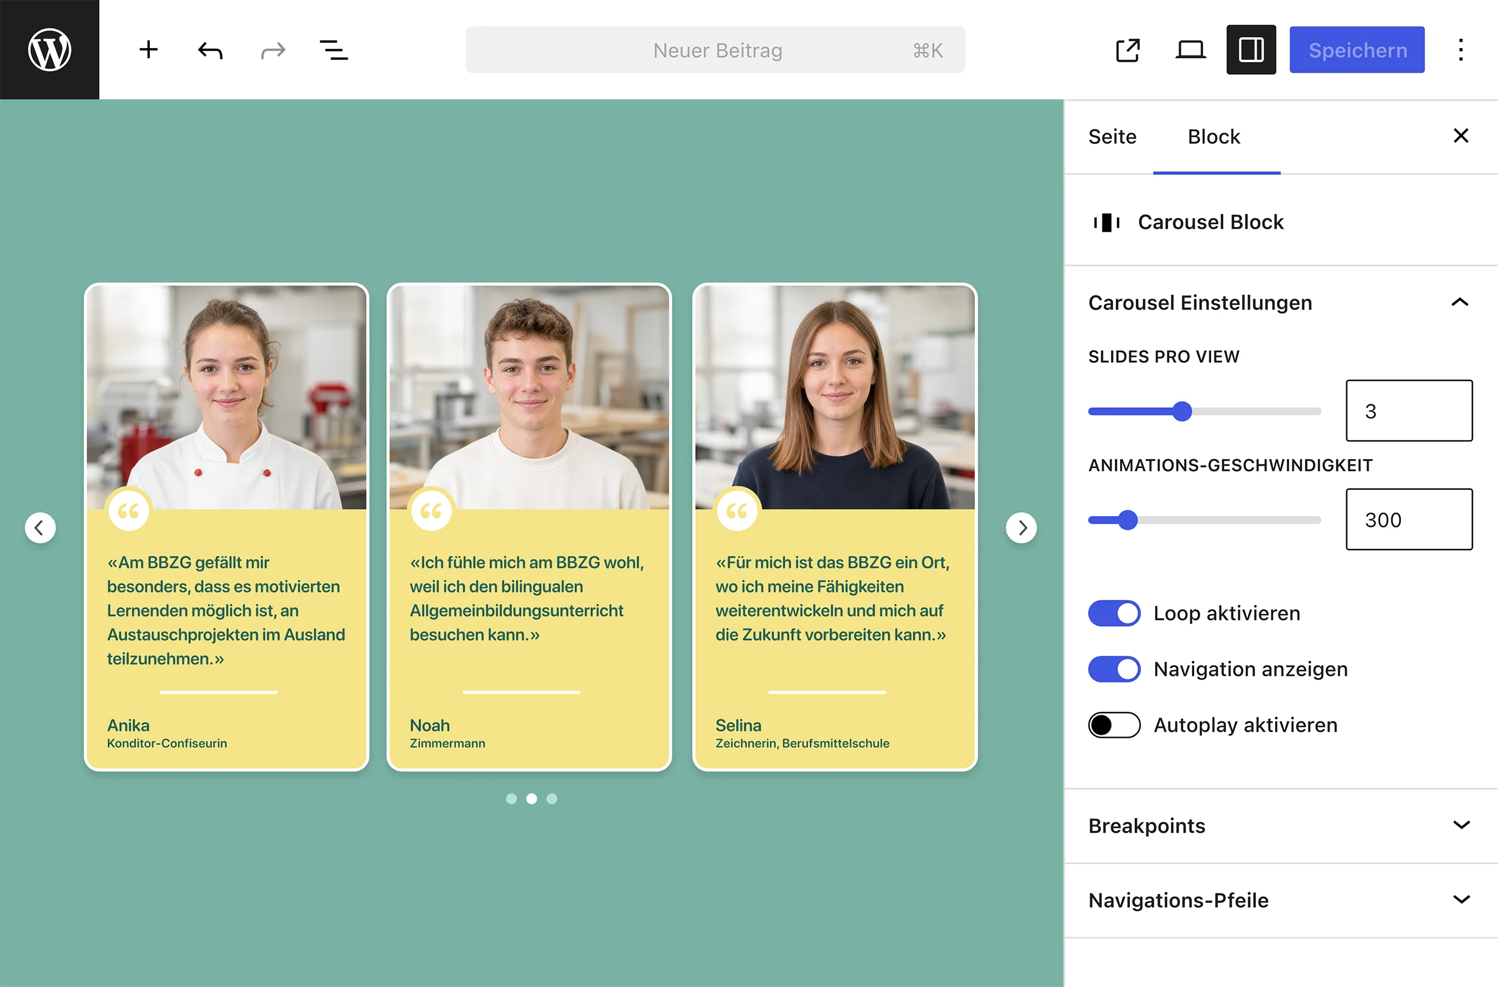1498x987 pixels.
Task: Click the Speichern button
Action: (x=1357, y=50)
